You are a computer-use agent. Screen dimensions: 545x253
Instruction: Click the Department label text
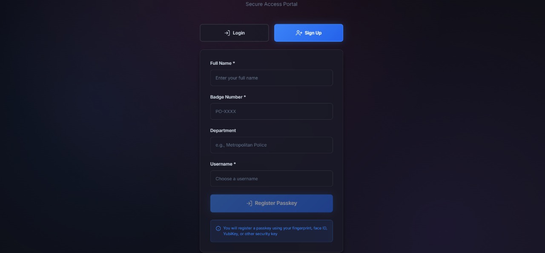[x=223, y=131]
